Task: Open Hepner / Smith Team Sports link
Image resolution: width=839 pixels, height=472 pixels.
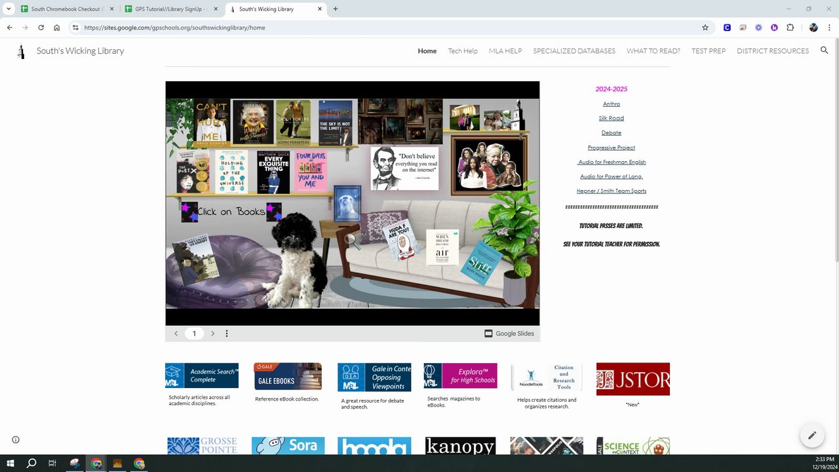Action: click(x=612, y=191)
